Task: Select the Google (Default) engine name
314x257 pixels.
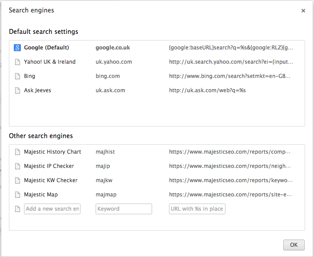Action: click(x=46, y=48)
